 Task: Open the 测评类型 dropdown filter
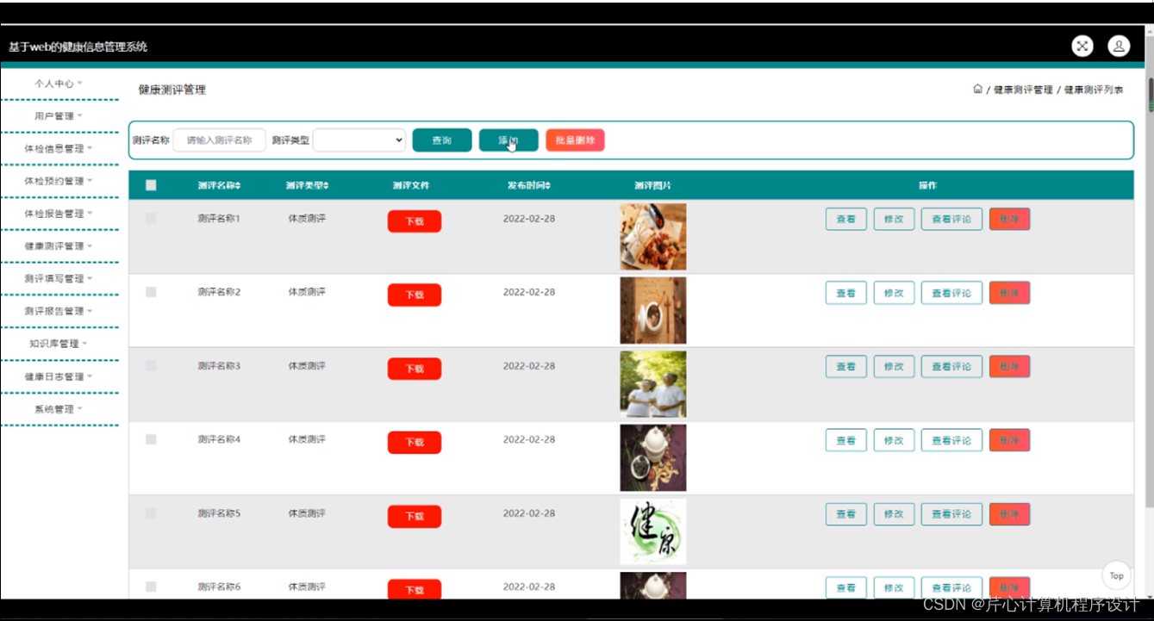(x=359, y=140)
